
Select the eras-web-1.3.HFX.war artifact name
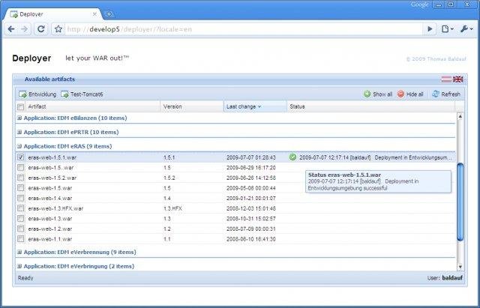click(55, 208)
